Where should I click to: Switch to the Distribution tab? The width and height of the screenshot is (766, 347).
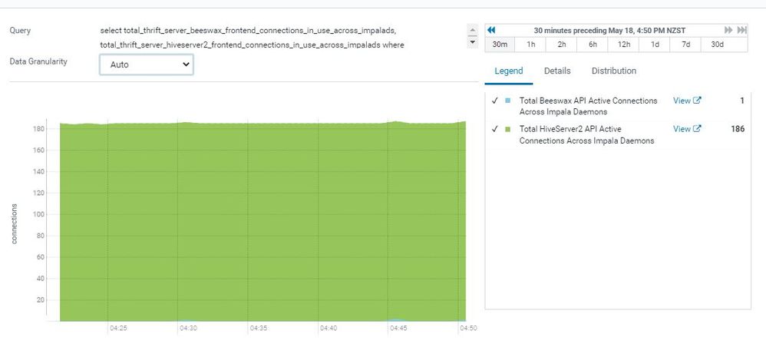[613, 71]
